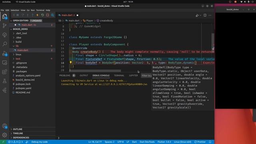The height and width of the screenshot is (144, 256).
Task: Click debug Step Into button
Action: 28,15
